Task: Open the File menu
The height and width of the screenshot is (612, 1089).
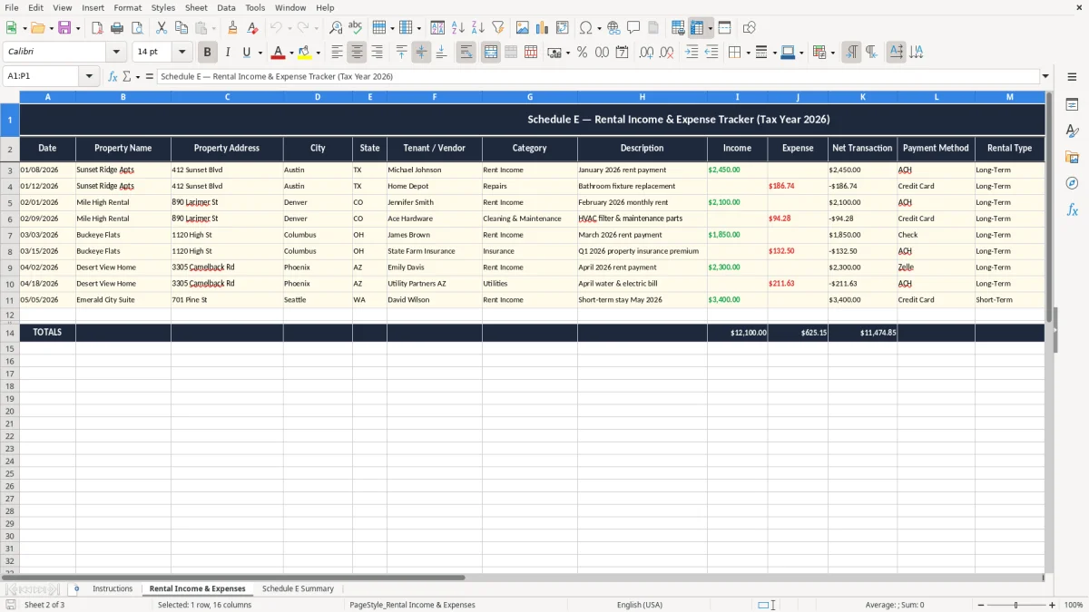Action: [12, 7]
